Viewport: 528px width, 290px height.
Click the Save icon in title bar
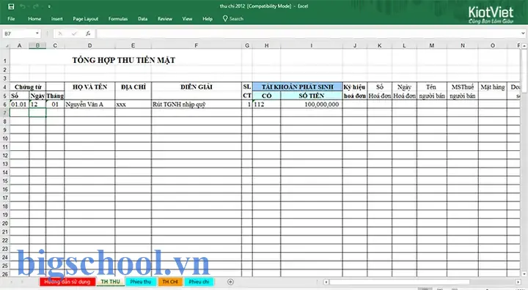click(11, 7)
